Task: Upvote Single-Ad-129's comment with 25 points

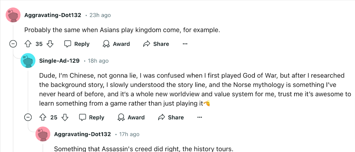Action: pos(42,117)
